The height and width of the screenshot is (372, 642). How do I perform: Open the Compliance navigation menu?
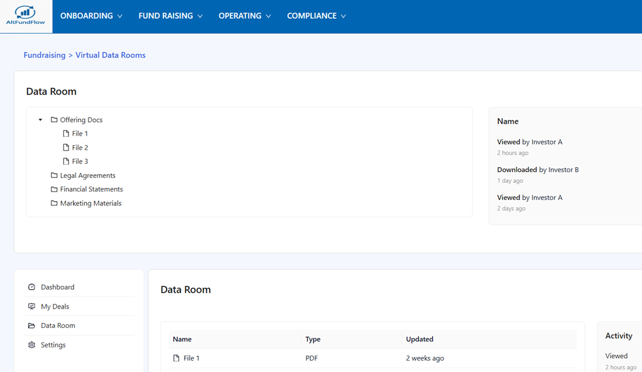pyautogui.click(x=316, y=16)
